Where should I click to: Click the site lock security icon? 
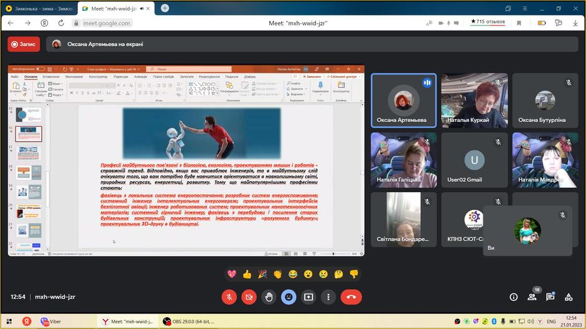coord(76,23)
